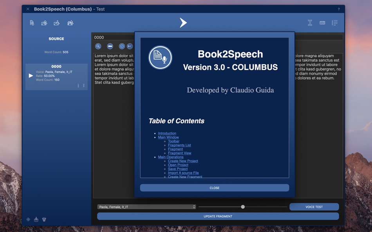Play fragment 0000 in the list
The height and width of the screenshot is (232, 372).
tap(31, 75)
